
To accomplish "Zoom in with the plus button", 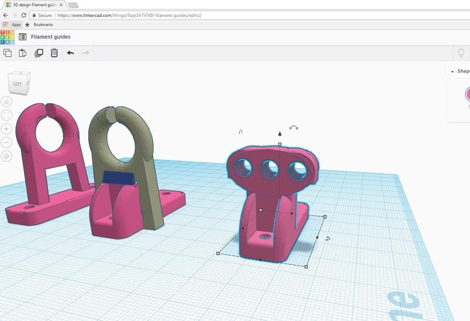I will click(6, 129).
